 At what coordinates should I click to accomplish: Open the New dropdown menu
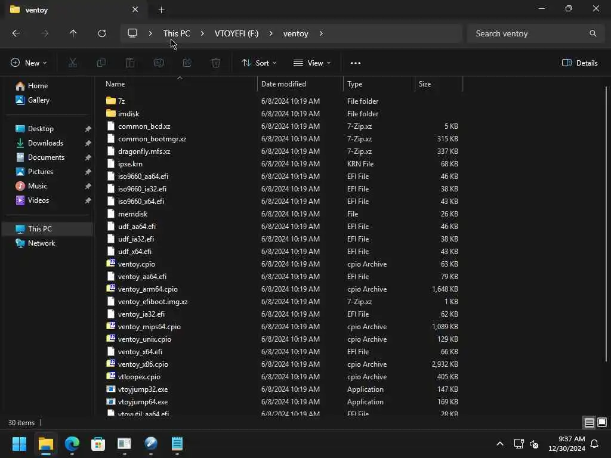click(x=29, y=63)
